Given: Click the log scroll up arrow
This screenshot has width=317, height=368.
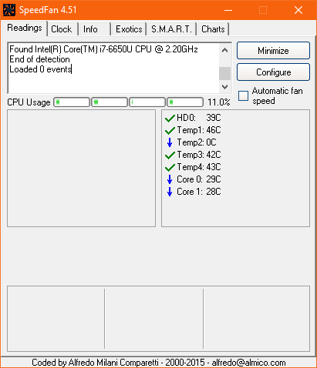Looking at the screenshot, I should point(224,50).
